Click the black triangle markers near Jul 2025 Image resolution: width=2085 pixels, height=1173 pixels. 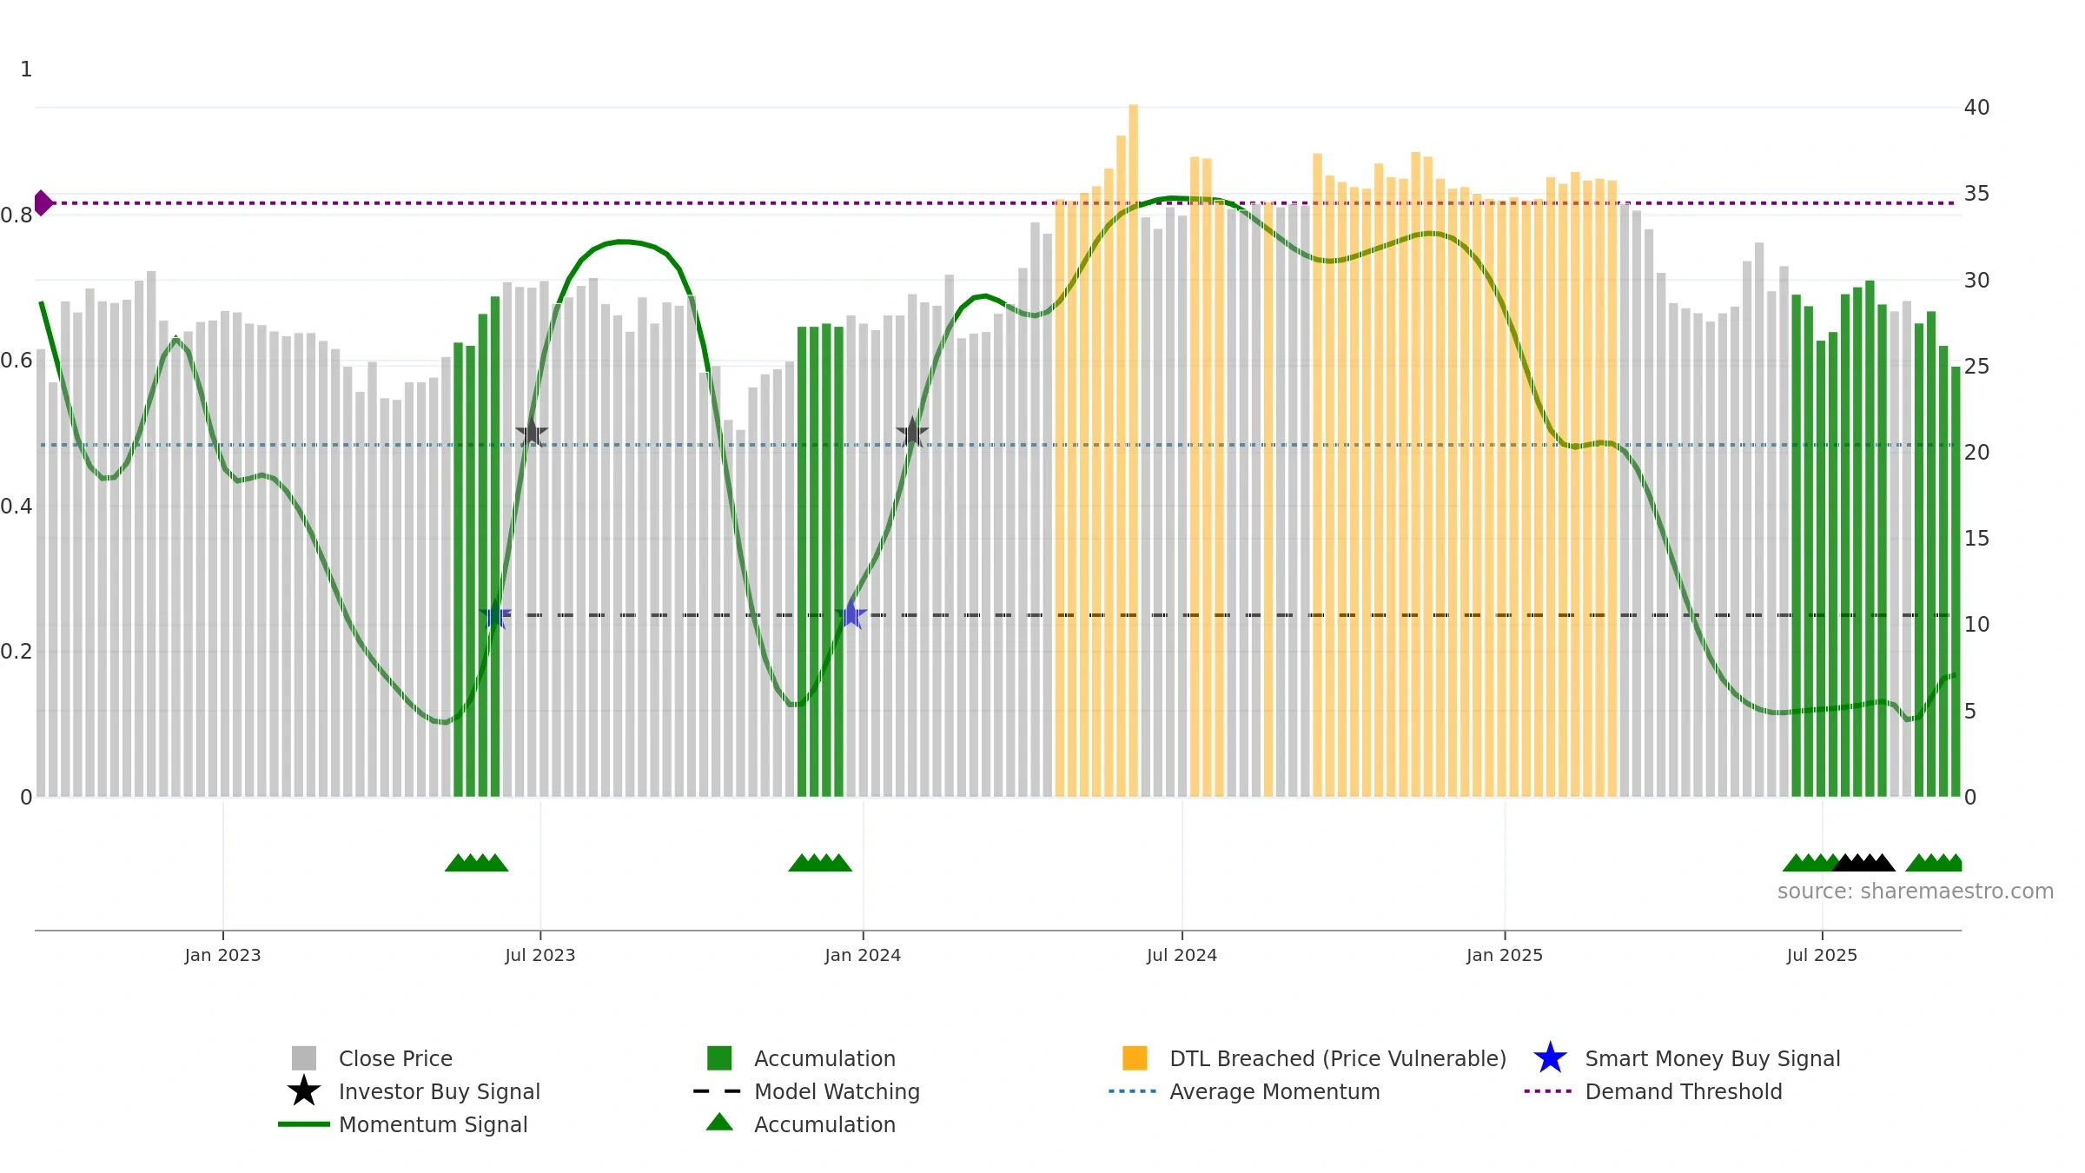(1863, 863)
